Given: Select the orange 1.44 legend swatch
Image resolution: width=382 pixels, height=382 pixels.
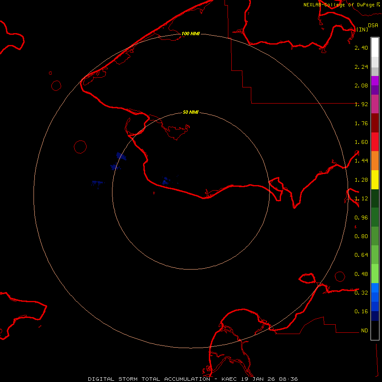Looking at the screenshot, I should tap(375, 160).
